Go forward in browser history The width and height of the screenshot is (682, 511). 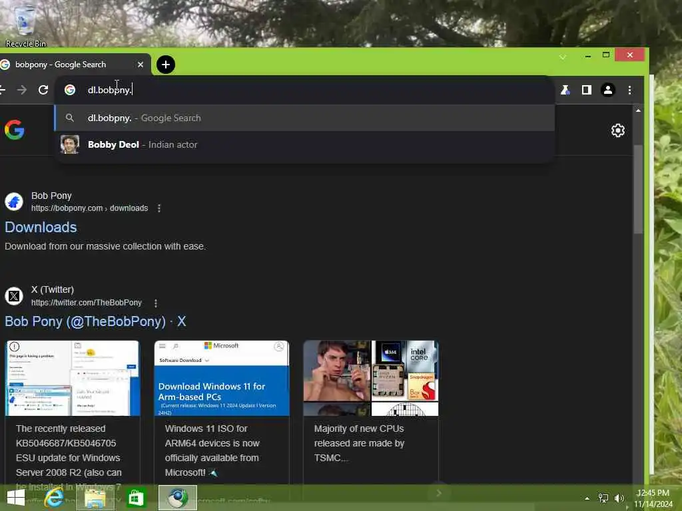pos(21,90)
